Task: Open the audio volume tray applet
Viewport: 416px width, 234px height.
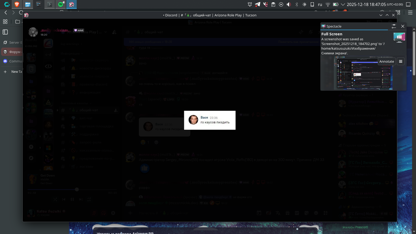Action: click(x=289, y=5)
